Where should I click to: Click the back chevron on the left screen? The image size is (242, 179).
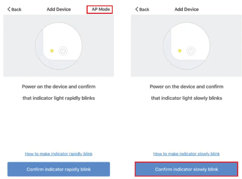[9, 9]
